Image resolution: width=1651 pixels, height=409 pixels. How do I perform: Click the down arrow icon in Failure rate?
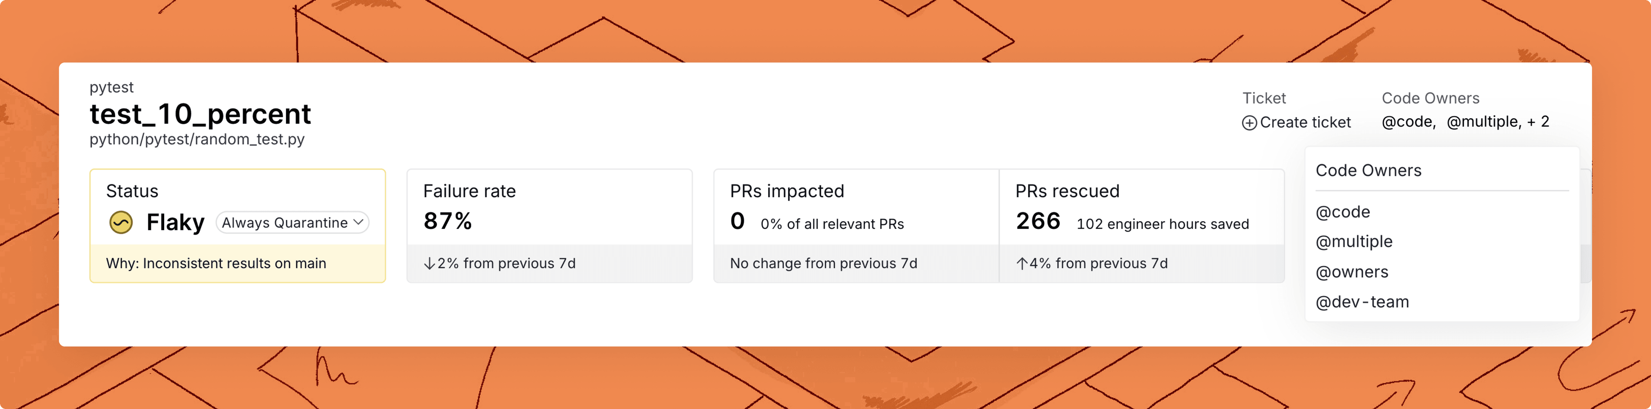pos(430,264)
